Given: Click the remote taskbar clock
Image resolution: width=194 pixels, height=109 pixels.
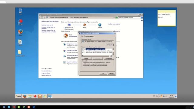Looking at the screenshot, I should point(171,96).
